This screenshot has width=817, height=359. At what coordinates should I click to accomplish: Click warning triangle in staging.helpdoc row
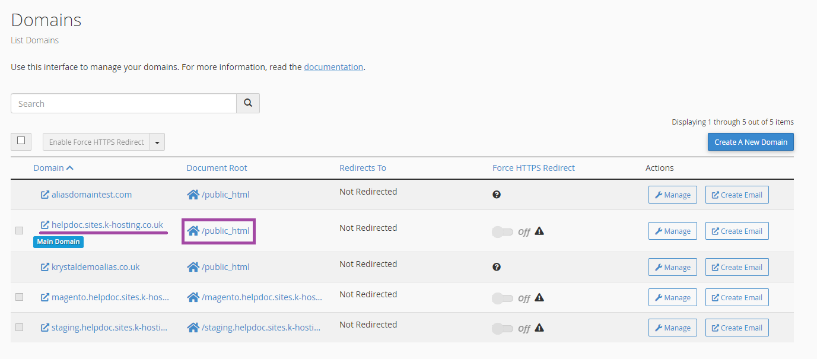(539, 328)
